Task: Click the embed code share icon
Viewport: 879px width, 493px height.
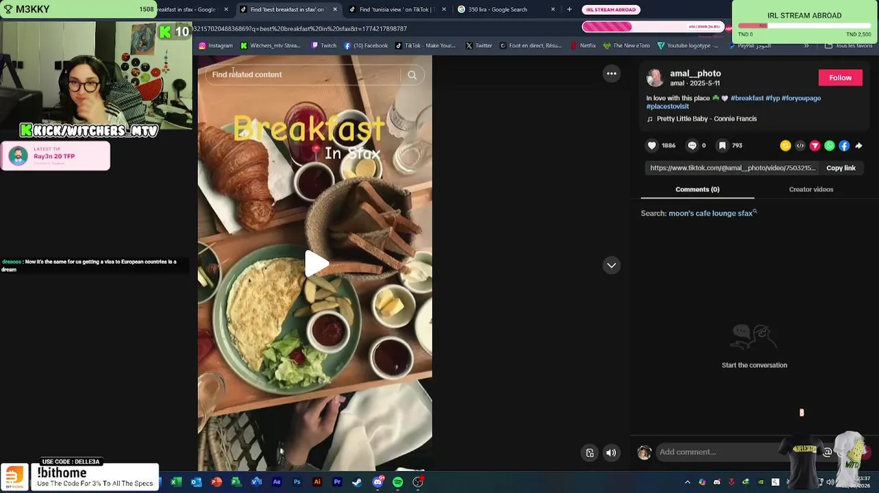Action: [x=800, y=145]
